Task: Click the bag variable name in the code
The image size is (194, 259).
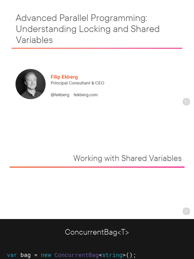Action: click(26, 255)
